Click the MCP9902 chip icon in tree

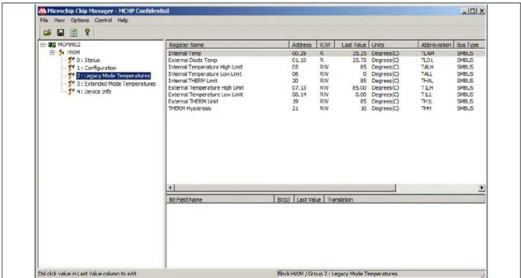[52, 45]
